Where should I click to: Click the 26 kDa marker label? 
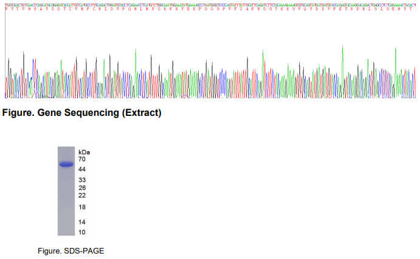(x=82, y=187)
